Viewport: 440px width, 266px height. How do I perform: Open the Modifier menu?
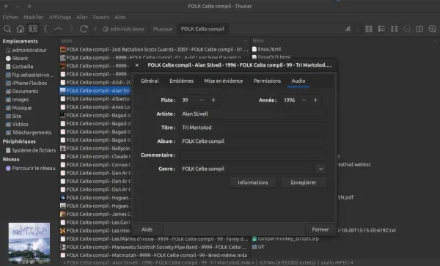tap(34, 17)
